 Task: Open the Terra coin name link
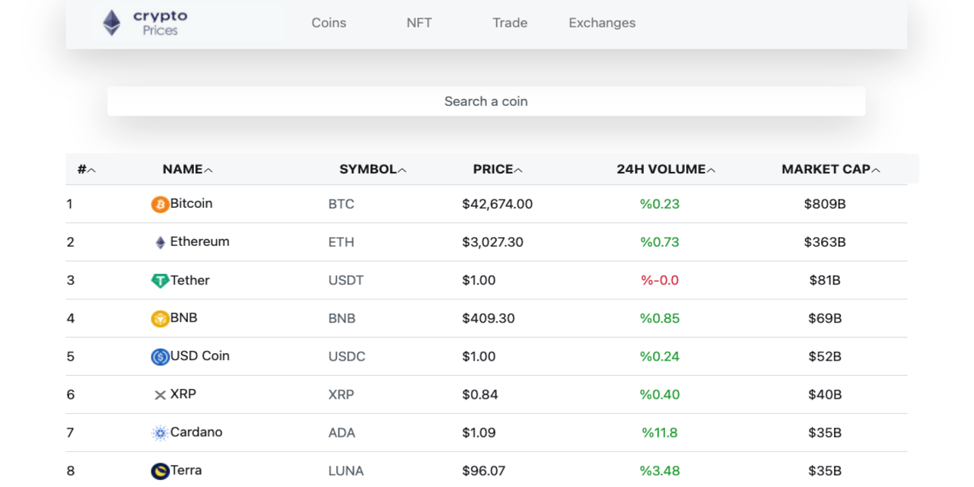coord(186,469)
